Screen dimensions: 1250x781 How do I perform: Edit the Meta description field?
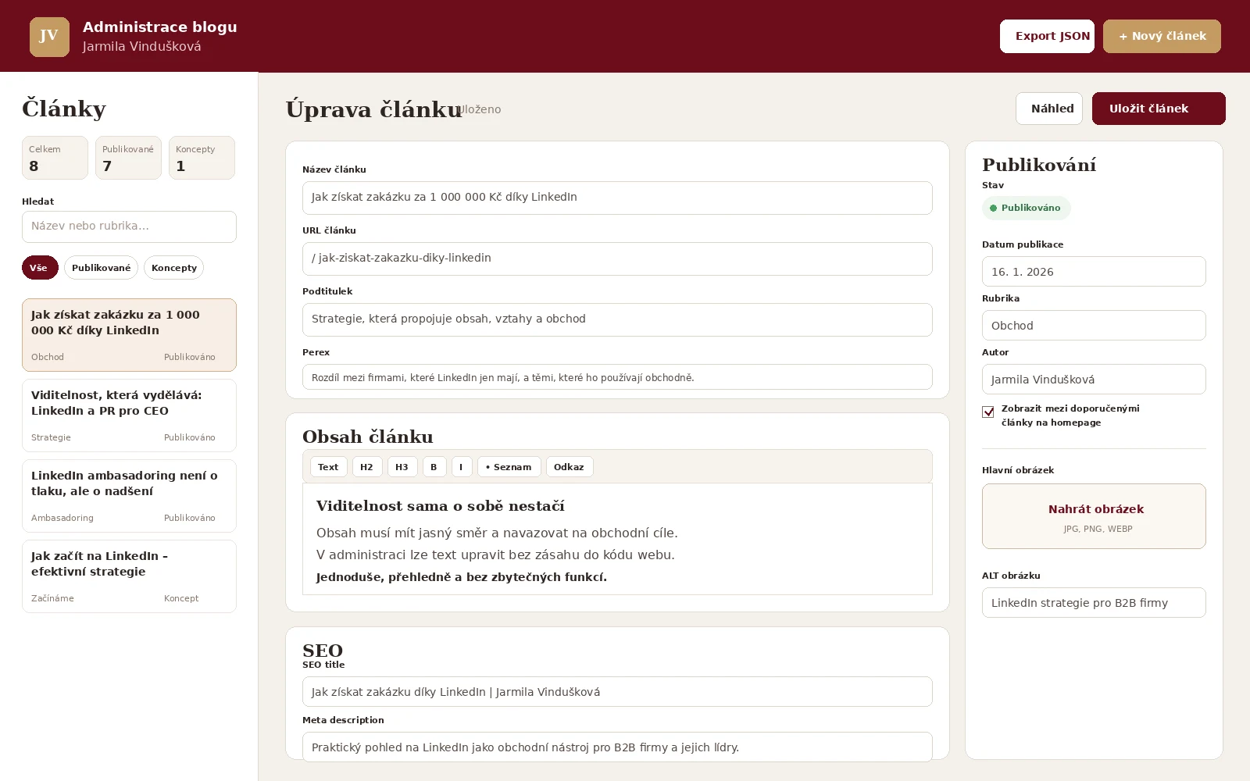click(x=617, y=747)
